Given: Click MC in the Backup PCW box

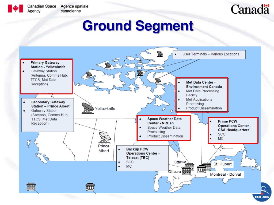Looking at the screenshot, I should pos(129,166).
